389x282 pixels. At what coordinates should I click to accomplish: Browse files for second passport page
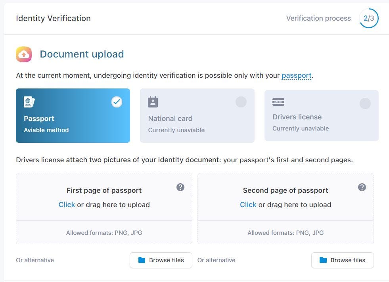(x=343, y=260)
